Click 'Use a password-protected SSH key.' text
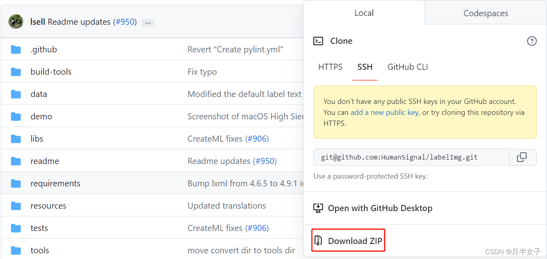The height and width of the screenshot is (259, 547). click(370, 176)
